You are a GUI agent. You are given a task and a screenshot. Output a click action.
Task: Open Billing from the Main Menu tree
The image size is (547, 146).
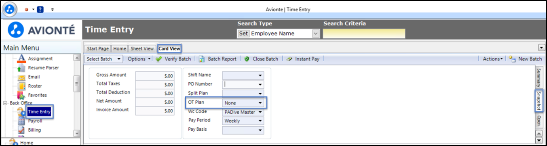pyautogui.click(x=34, y=130)
